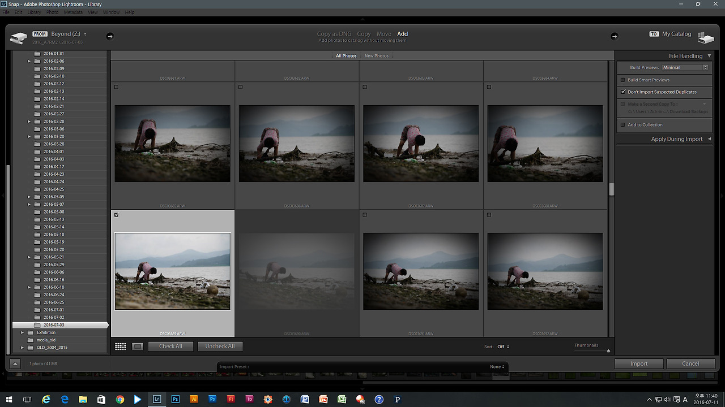Screen dimensions: 725x407
Task: Click the source drive icon
Action: click(x=19, y=38)
